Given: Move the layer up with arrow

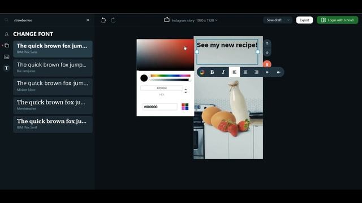Looking at the screenshot, I should [267, 43].
